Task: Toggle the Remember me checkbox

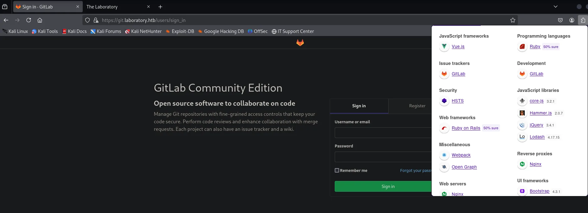Action: tap(337, 170)
